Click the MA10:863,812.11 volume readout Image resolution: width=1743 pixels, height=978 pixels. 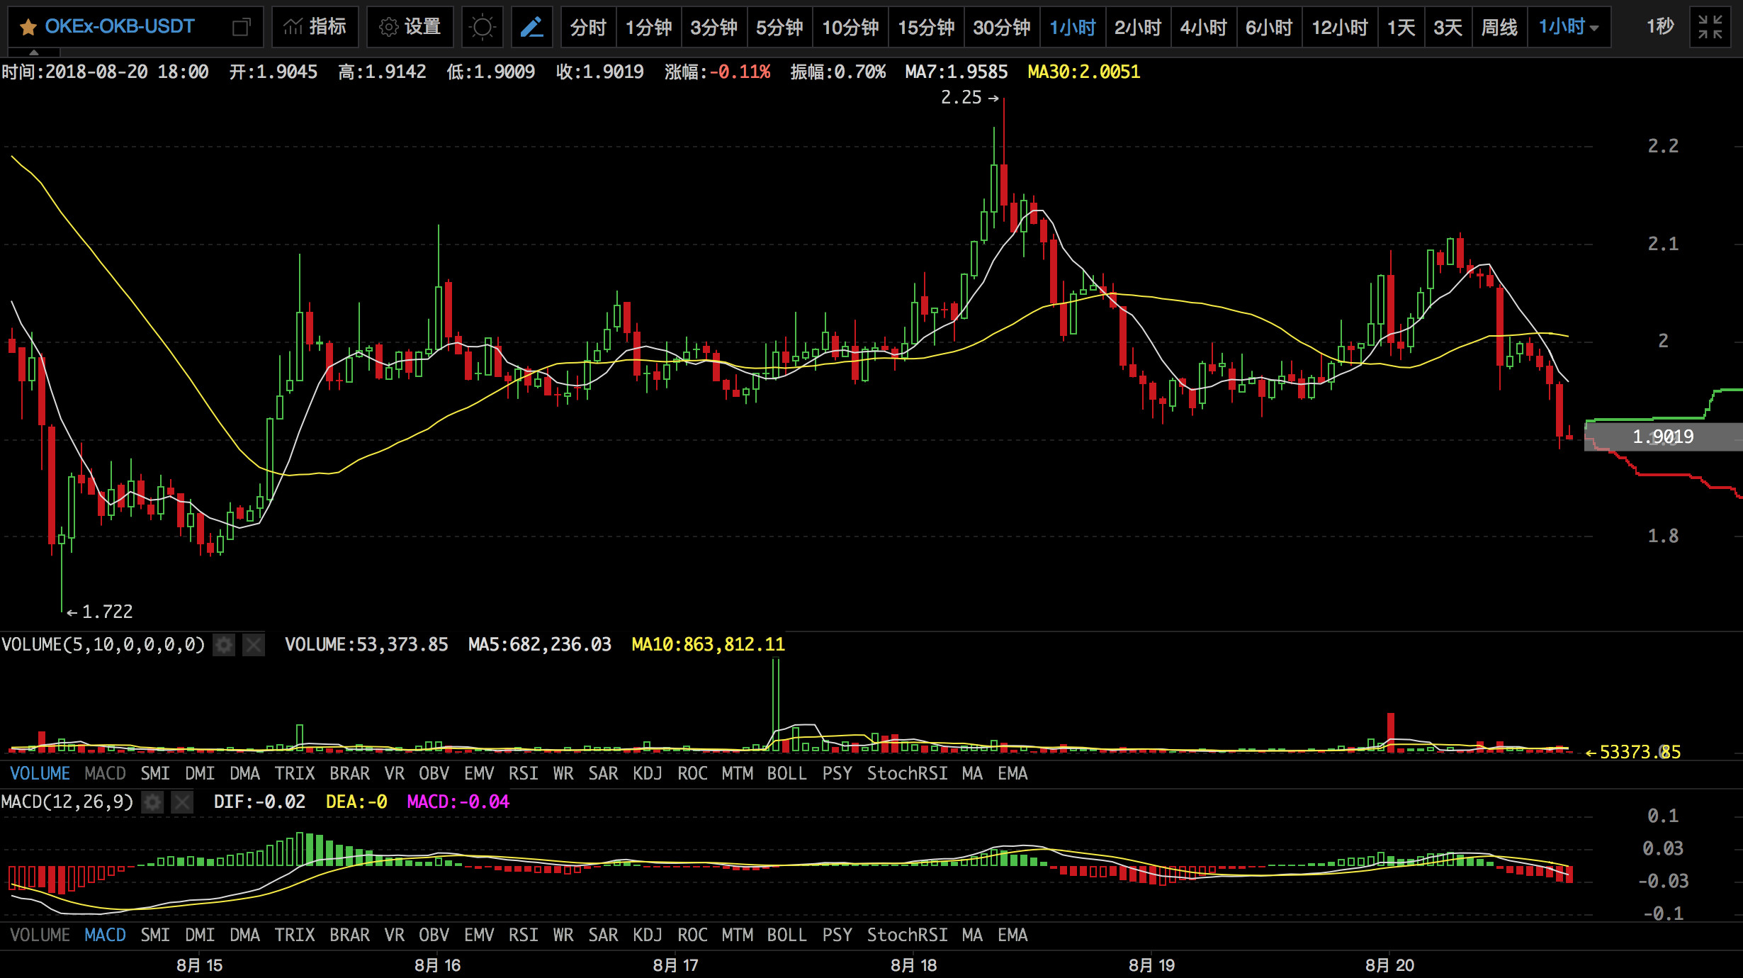point(708,644)
